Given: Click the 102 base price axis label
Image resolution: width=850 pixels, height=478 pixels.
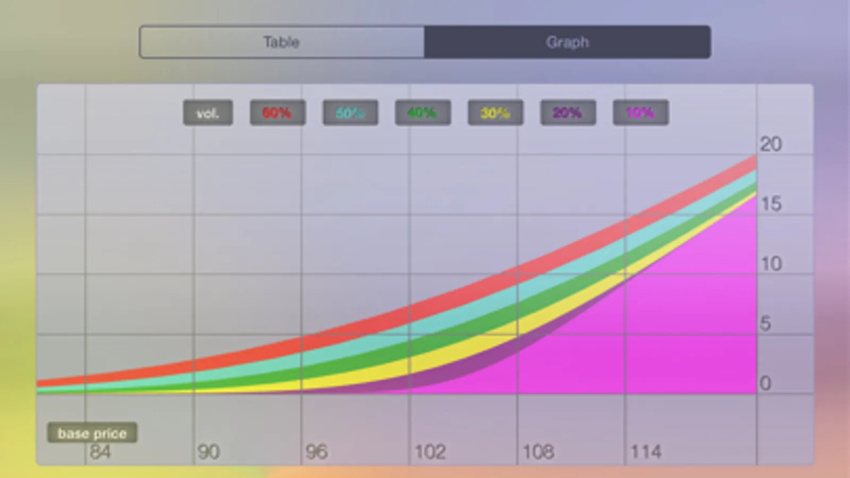Looking at the screenshot, I should pos(430,453).
